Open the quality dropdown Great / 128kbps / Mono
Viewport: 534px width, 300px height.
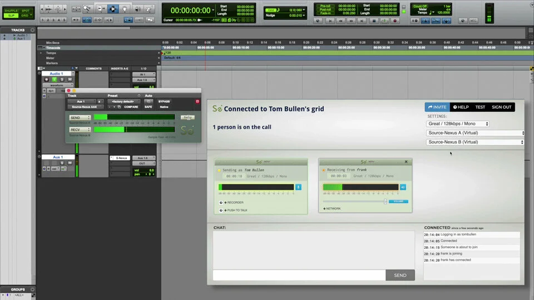click(x=458, y=124)
